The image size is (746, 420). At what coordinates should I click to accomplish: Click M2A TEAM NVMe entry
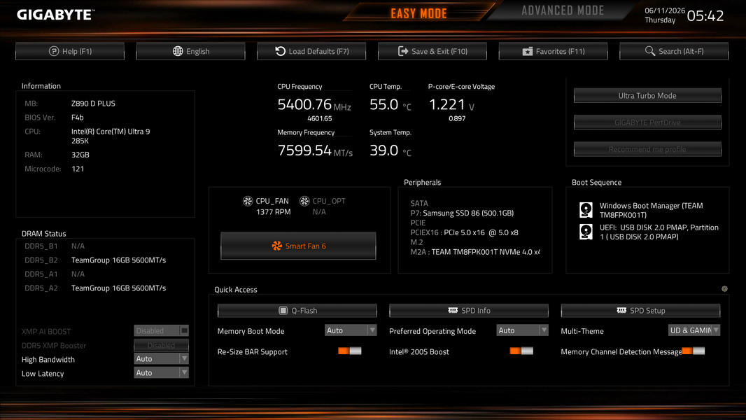475,252
